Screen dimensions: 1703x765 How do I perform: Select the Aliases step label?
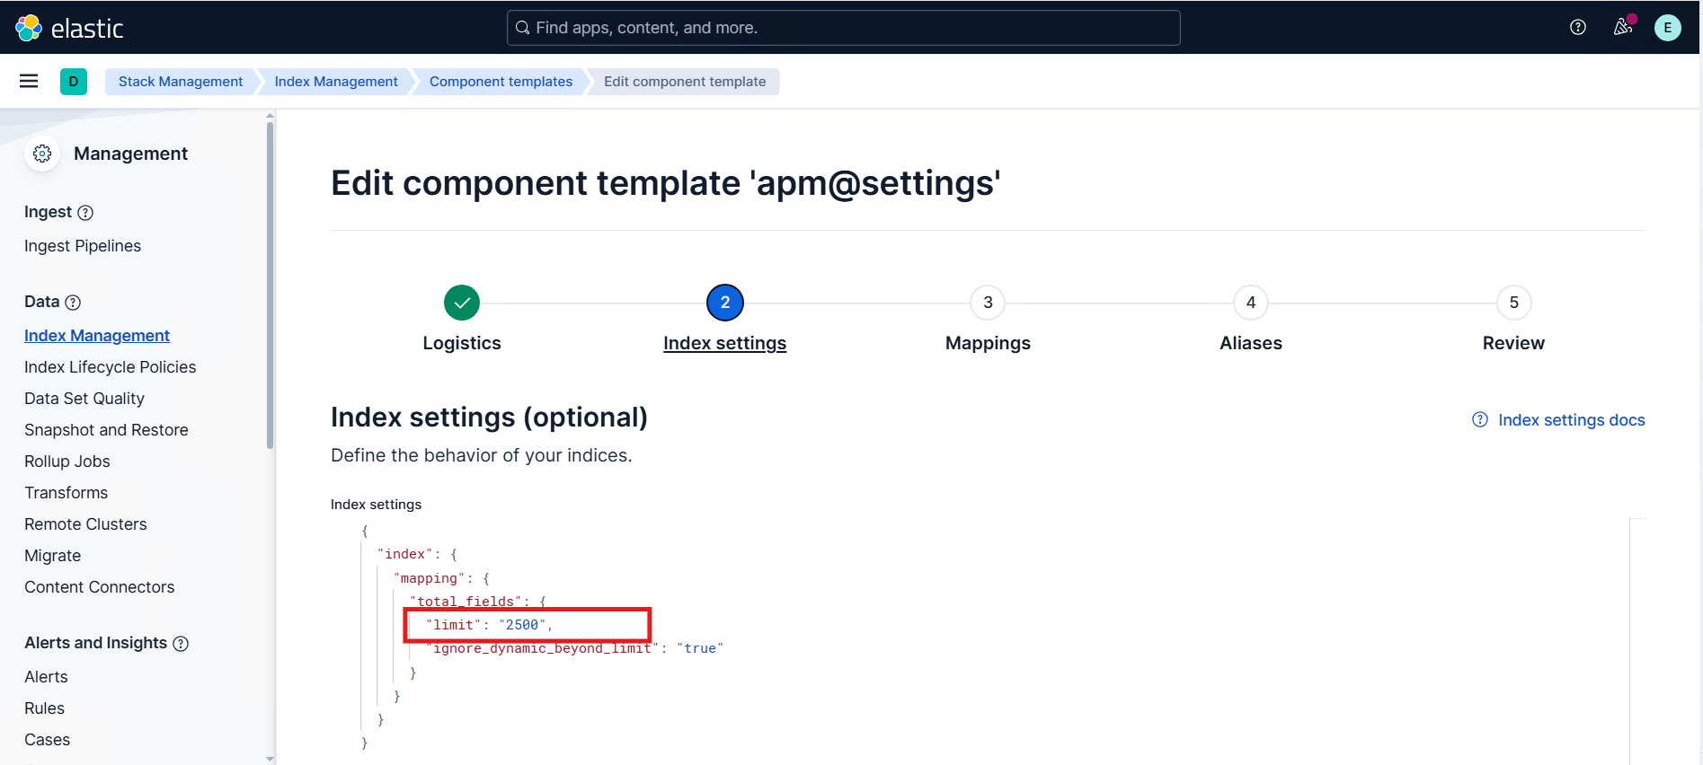coord(1251,343)
